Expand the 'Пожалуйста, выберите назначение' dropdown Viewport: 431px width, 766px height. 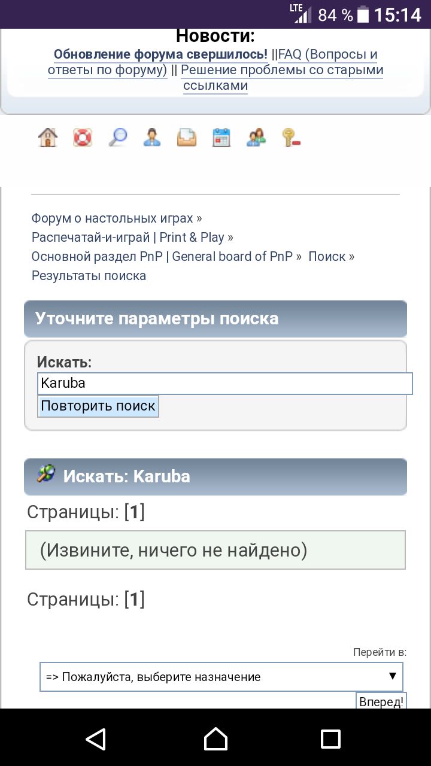[221, 677]
